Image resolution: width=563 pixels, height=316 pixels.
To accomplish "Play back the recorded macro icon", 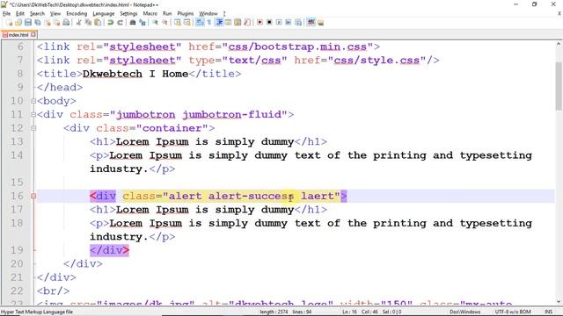I will click(x=279, y=23).
